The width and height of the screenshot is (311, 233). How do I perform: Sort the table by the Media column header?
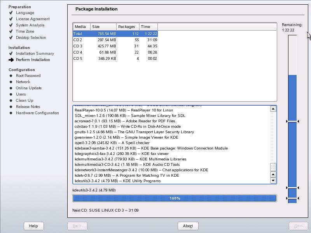pos(82,27)
